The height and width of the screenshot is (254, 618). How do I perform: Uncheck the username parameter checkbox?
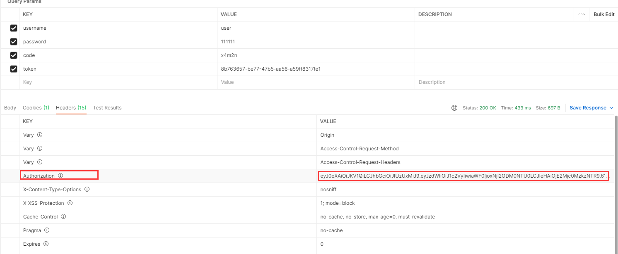tap(14, 28)
